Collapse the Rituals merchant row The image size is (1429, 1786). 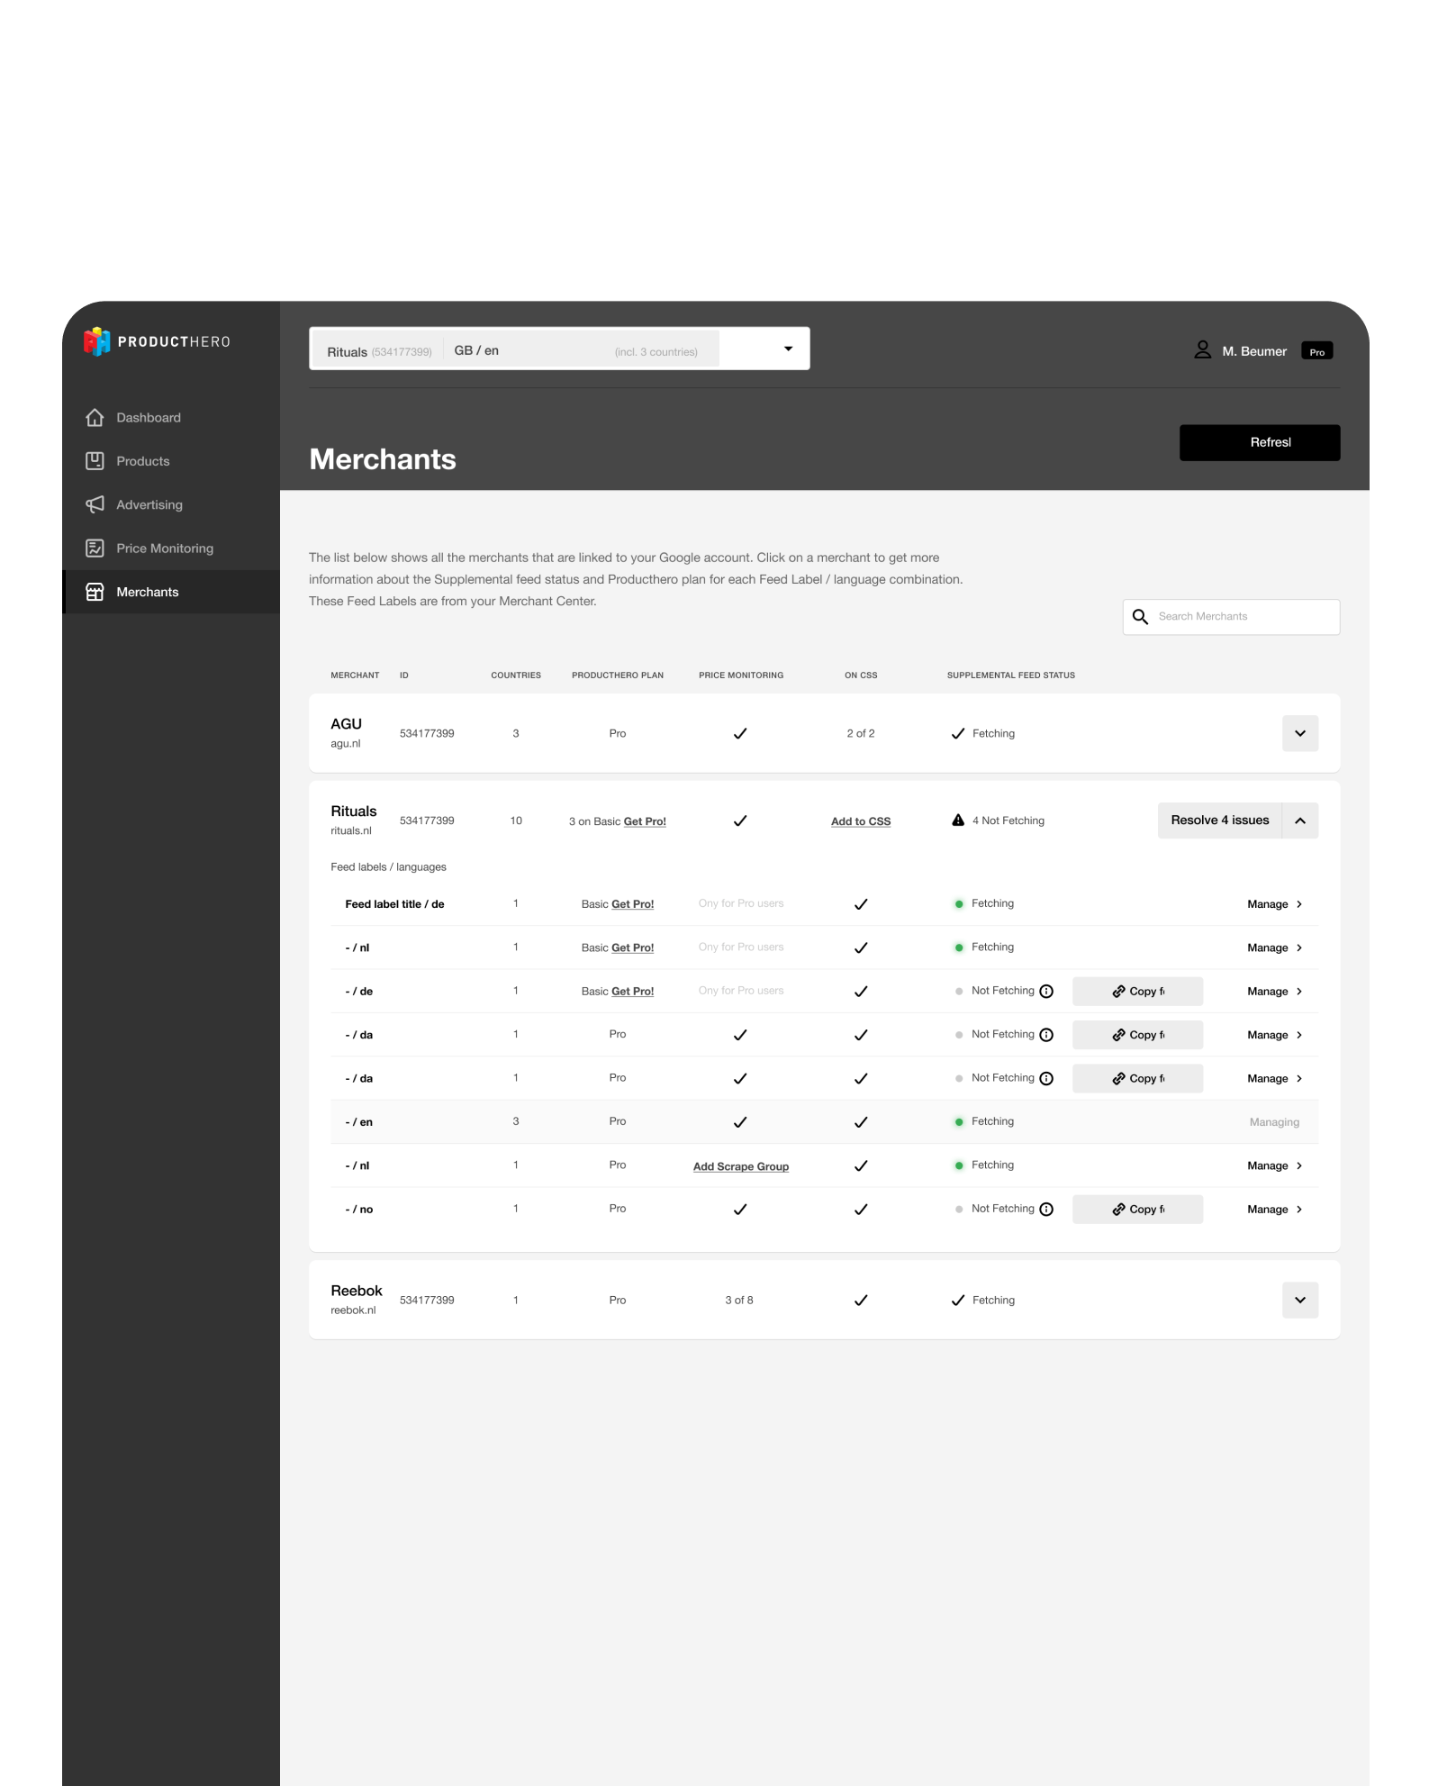pos(1300,820)
